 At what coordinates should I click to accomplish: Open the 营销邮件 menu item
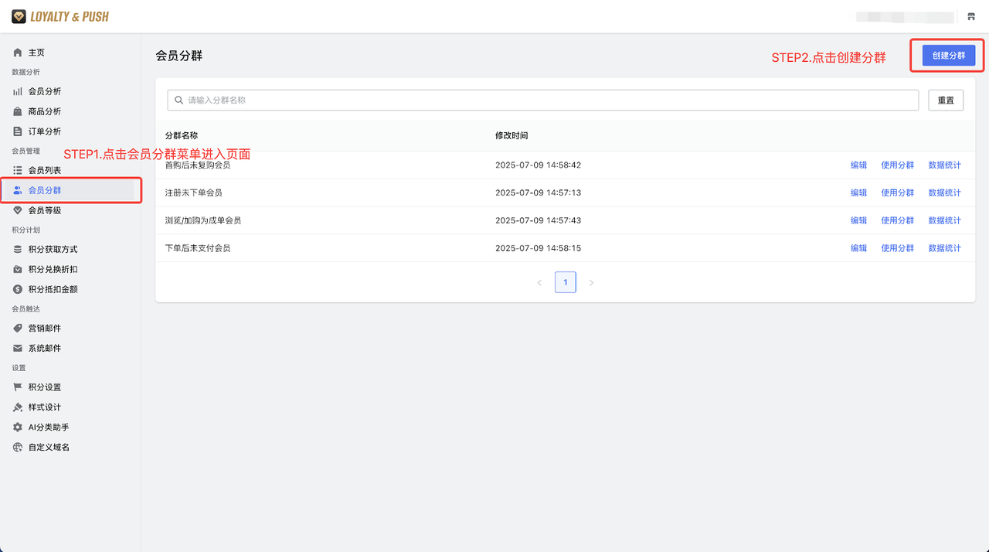click(44, 328)
